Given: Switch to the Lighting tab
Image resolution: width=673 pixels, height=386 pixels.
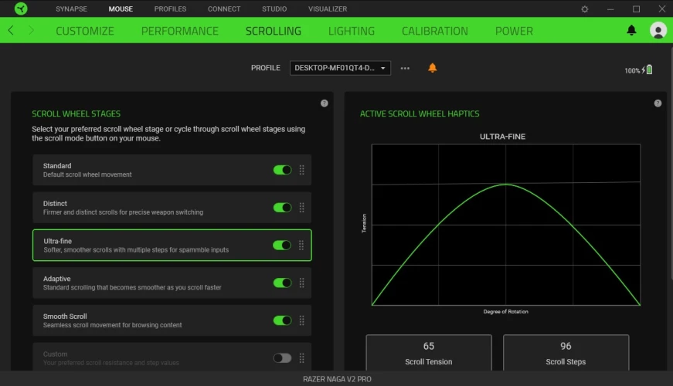Looking at the screenshot, I should [x=351, y=31].
